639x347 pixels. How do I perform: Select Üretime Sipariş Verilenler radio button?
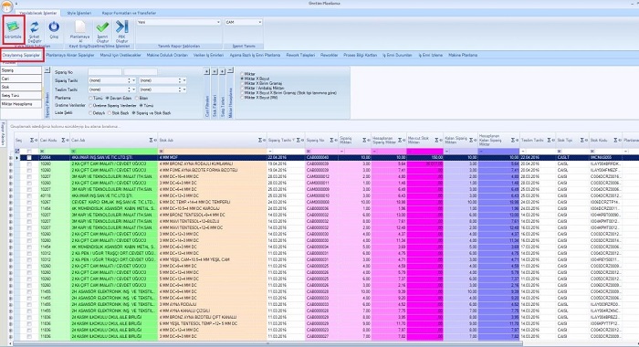[x=90, y=106]
